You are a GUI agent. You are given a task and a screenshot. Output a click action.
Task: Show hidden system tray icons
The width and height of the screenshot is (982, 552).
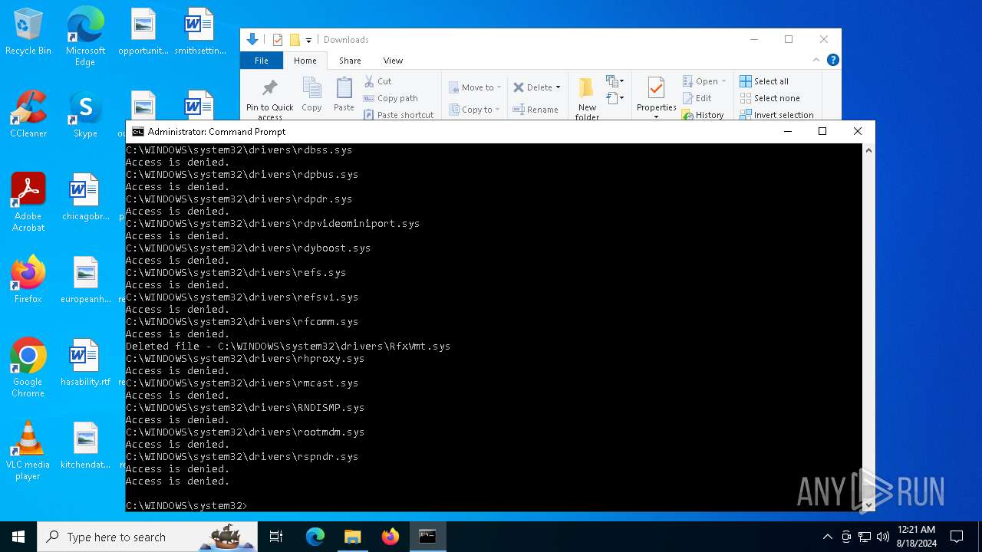827,537
